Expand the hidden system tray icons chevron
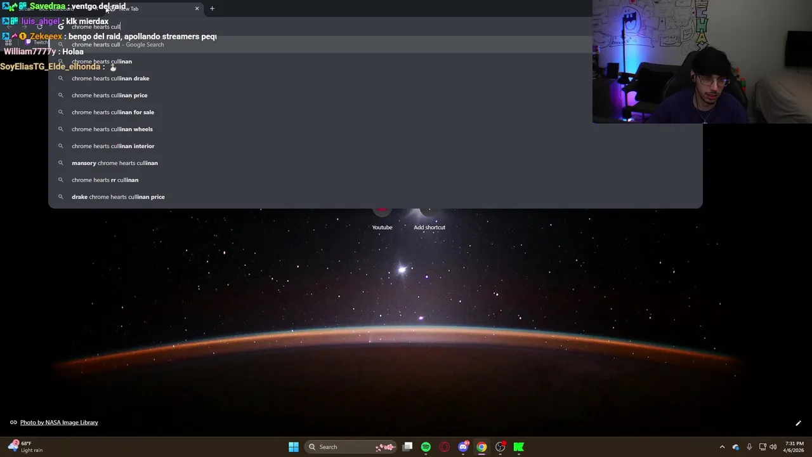 coord(722,447)
